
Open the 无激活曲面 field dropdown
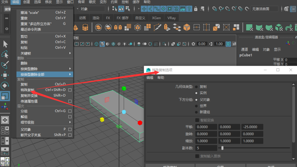[264, 9]
